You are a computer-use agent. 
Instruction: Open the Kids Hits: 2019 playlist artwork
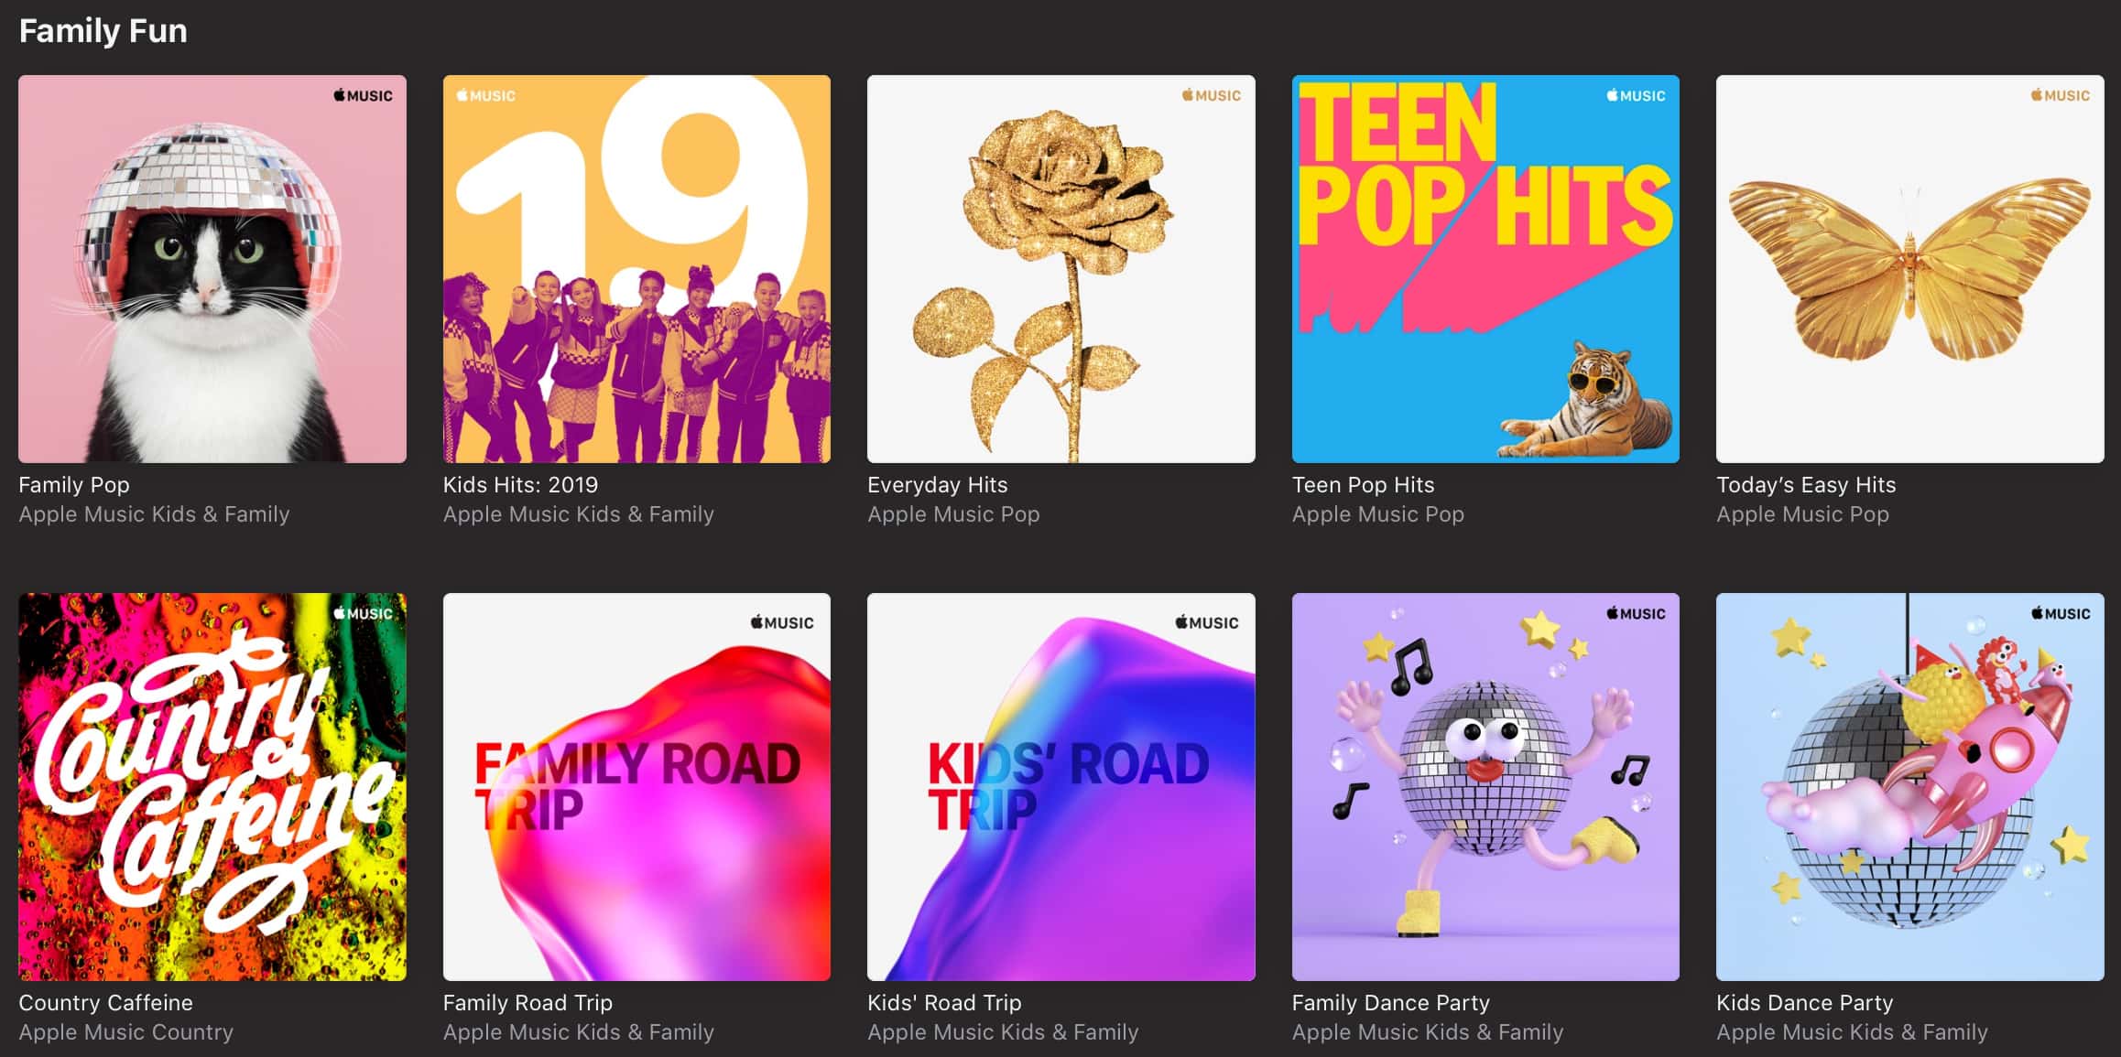pos(636,269)
